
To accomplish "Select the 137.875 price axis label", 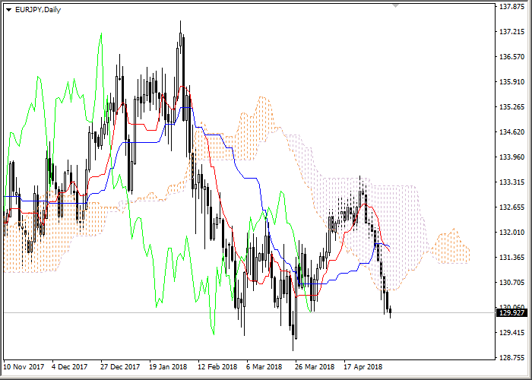I will coord(511,8).
